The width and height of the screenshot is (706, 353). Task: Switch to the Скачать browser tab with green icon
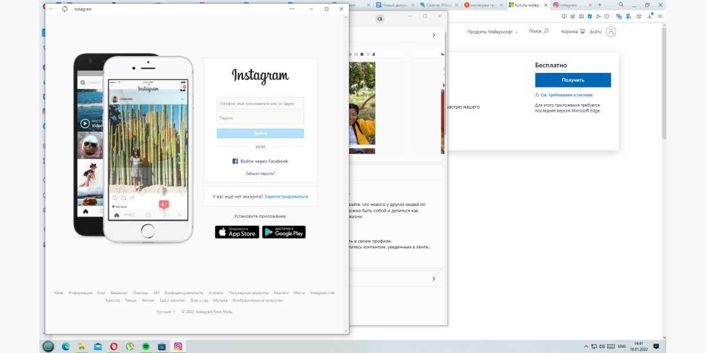click(439, 5)
